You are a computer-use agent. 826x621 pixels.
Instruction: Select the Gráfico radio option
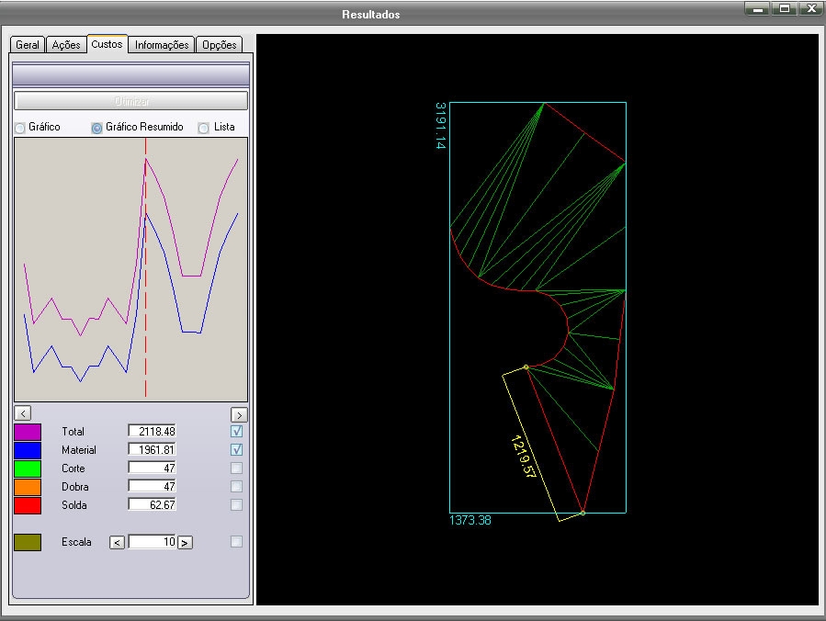click(20, 128)
